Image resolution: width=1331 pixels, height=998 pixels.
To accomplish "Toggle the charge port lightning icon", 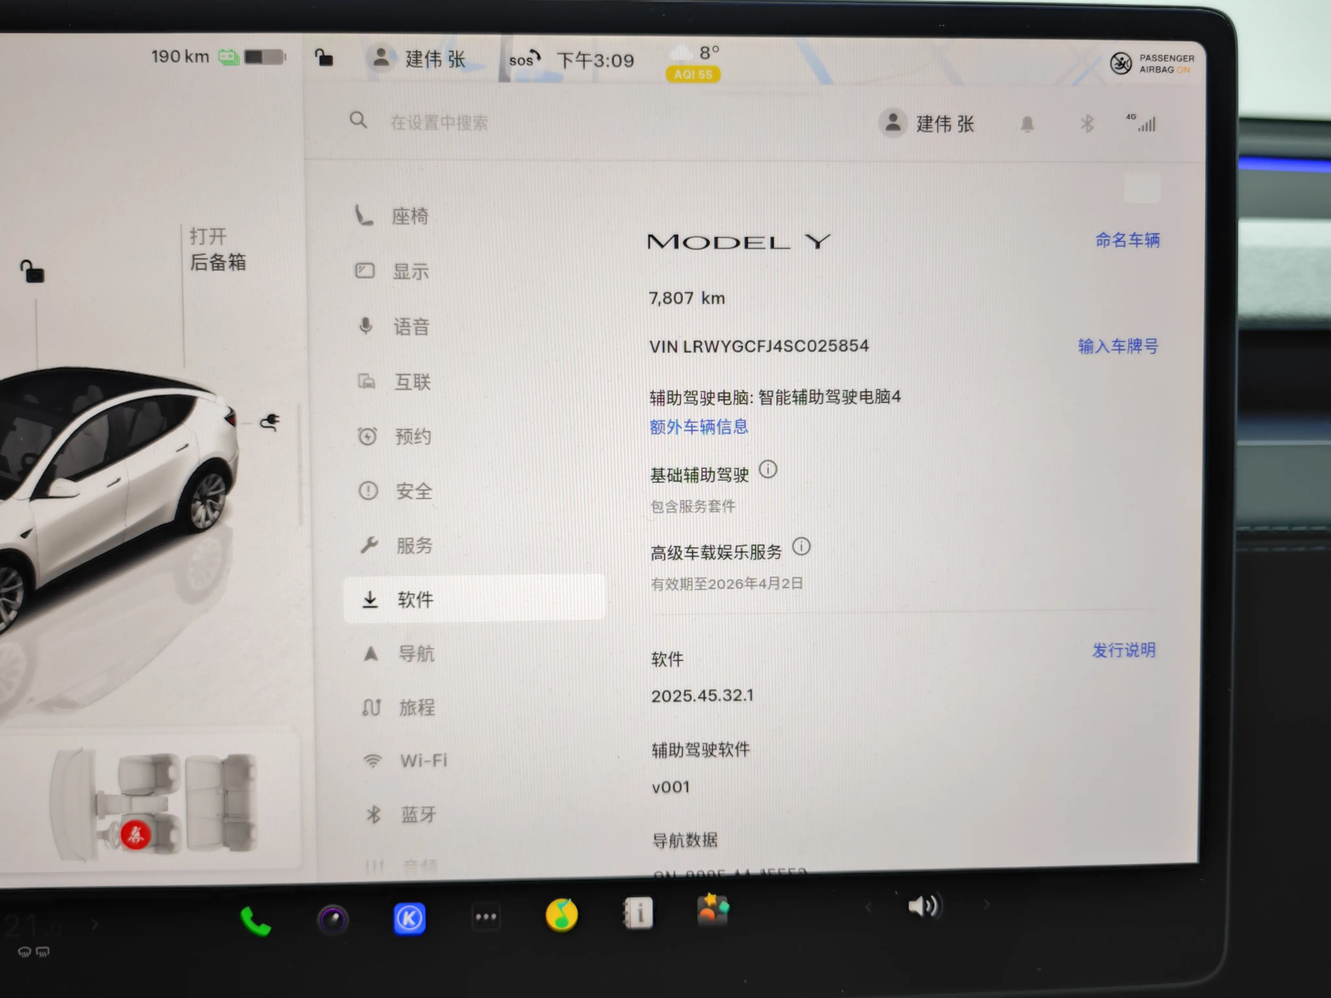I will [x=270, y=422].
